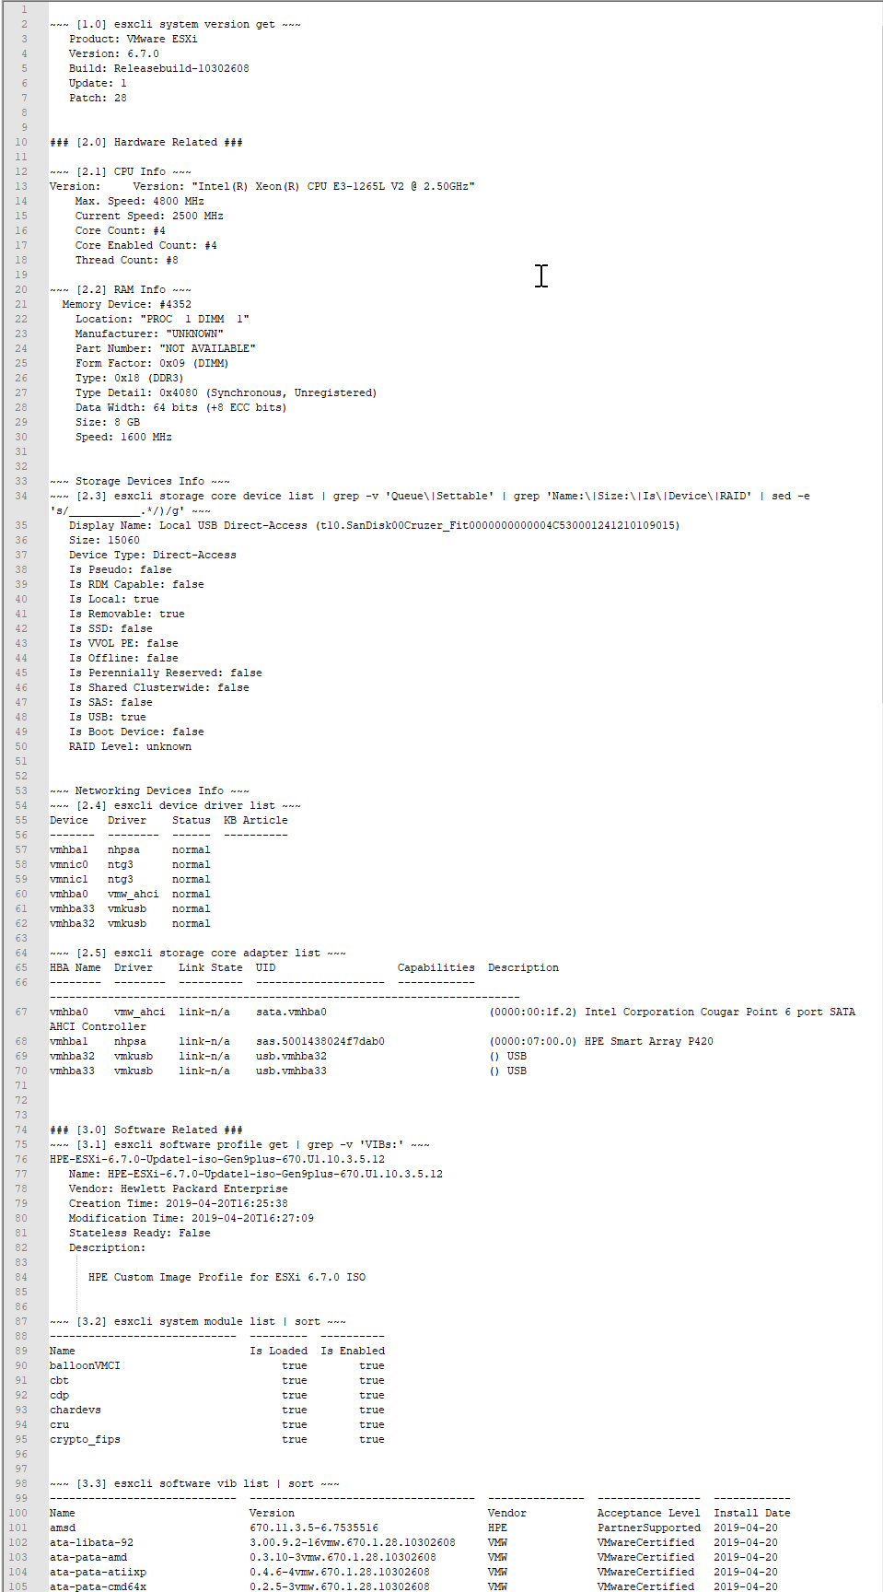Click the 'Is Removable: true' line
883x1592 pixels.
pyautogui.click(x=127, y=614)
